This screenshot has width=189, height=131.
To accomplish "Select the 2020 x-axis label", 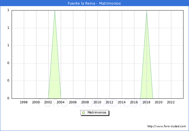I will coord(158,102).
